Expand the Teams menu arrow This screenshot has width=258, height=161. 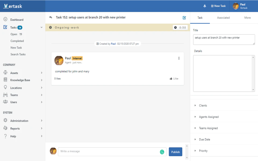[x=42, y=95]
